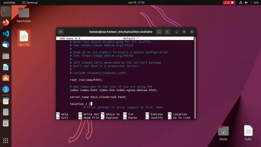This screenshot has height=147, width=261.
Task: Open the Text Editor notepad dock icon
Action: pos(6,101)
